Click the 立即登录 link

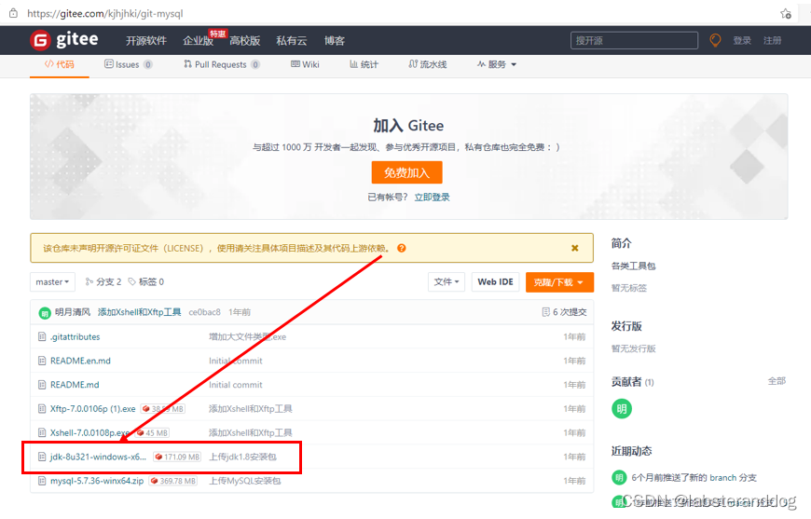click(432, 197)
